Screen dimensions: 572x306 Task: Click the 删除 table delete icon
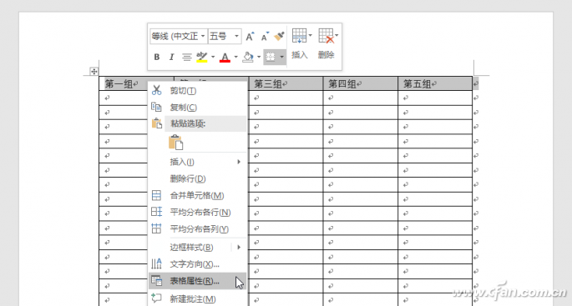tap(326, 35)
